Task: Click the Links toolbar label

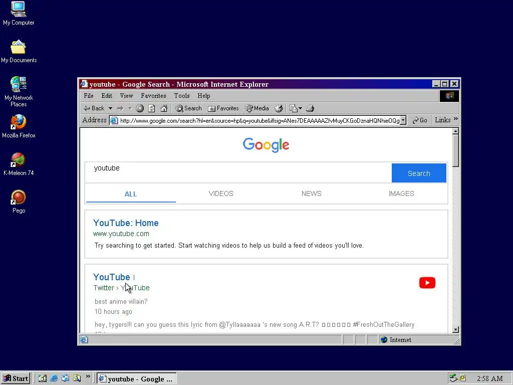Action: pos(443,120)
